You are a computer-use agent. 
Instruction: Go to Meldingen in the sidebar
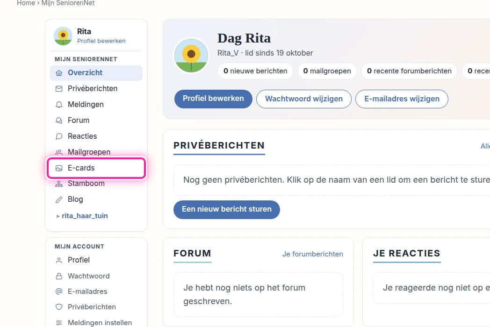[96, 105]
